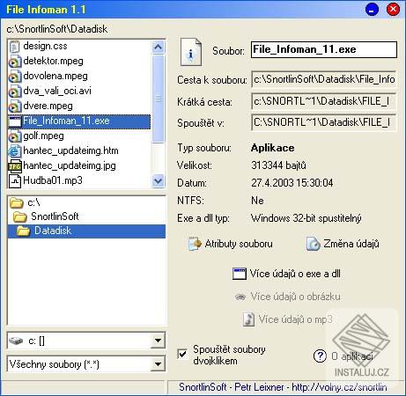Image resolution: width=406 pixels, height=396 pixels.
Task: Select File_Infoman_11.exe in the file list
Action: 79,121
